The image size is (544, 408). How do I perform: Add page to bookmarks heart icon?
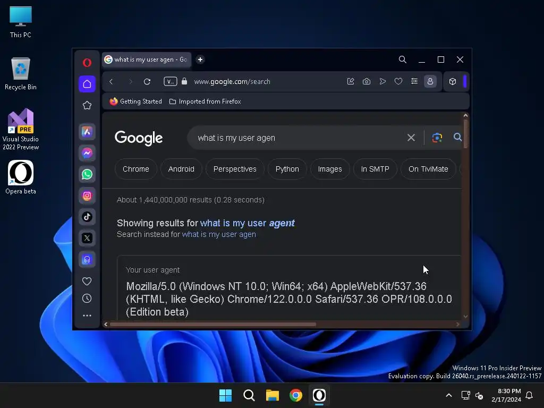click(x=398, y=81)
